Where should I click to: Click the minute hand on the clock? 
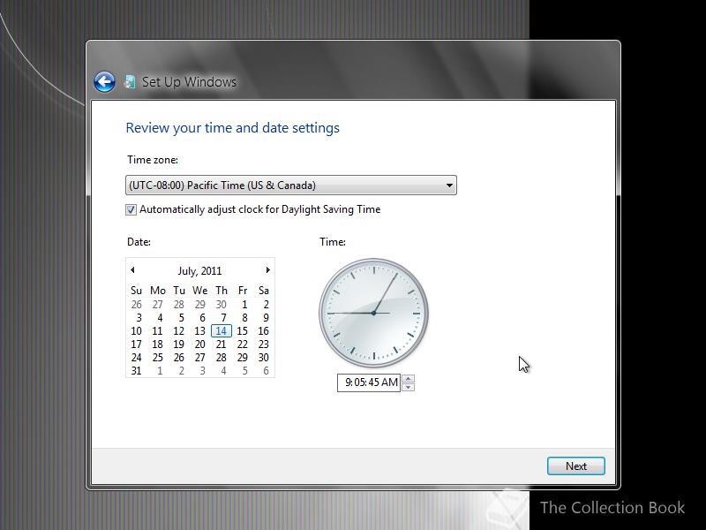pyautogui.click(x=385, y=291)
